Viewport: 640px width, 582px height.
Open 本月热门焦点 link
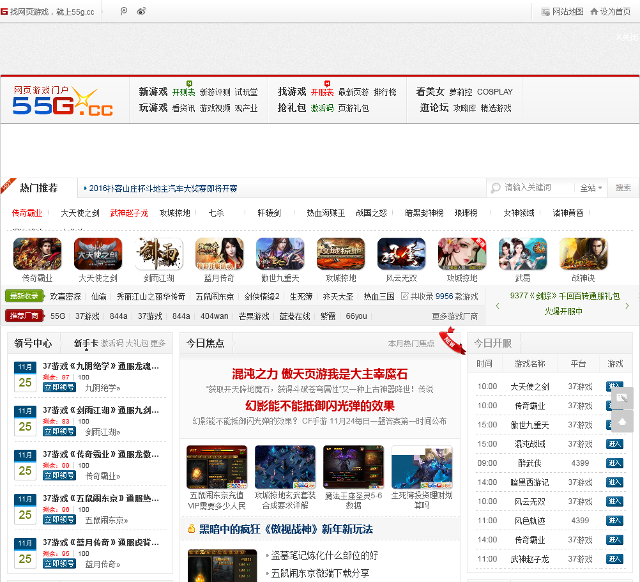click(x=411, y=344)
